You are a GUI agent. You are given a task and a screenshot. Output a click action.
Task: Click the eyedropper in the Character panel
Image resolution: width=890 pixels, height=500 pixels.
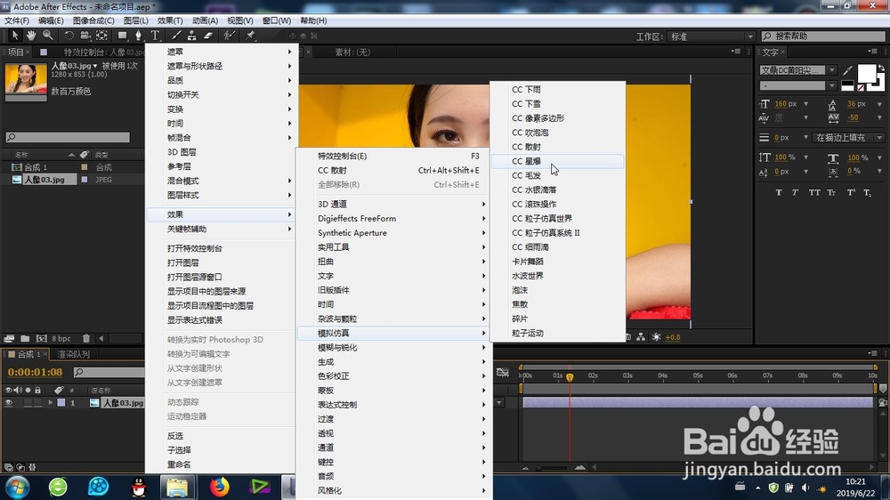coord(847,70)
